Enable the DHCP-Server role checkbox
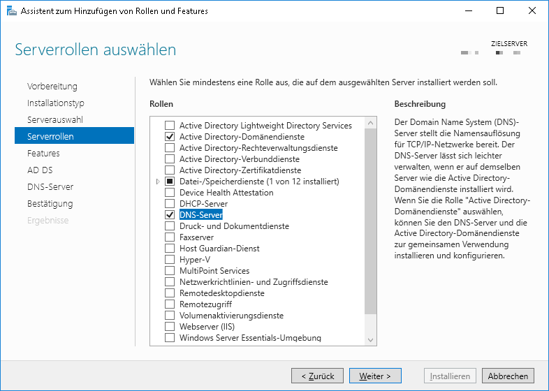This screenshot has width=549, height=391. (169, 204)
